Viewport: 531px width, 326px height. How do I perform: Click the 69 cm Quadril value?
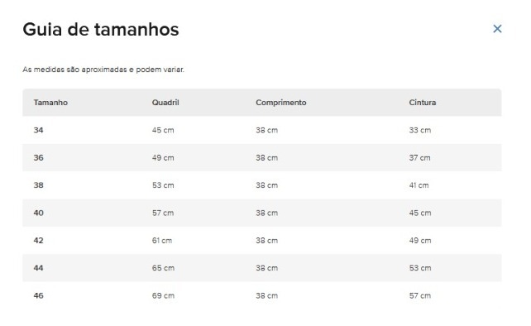click(x=163, y=295)
